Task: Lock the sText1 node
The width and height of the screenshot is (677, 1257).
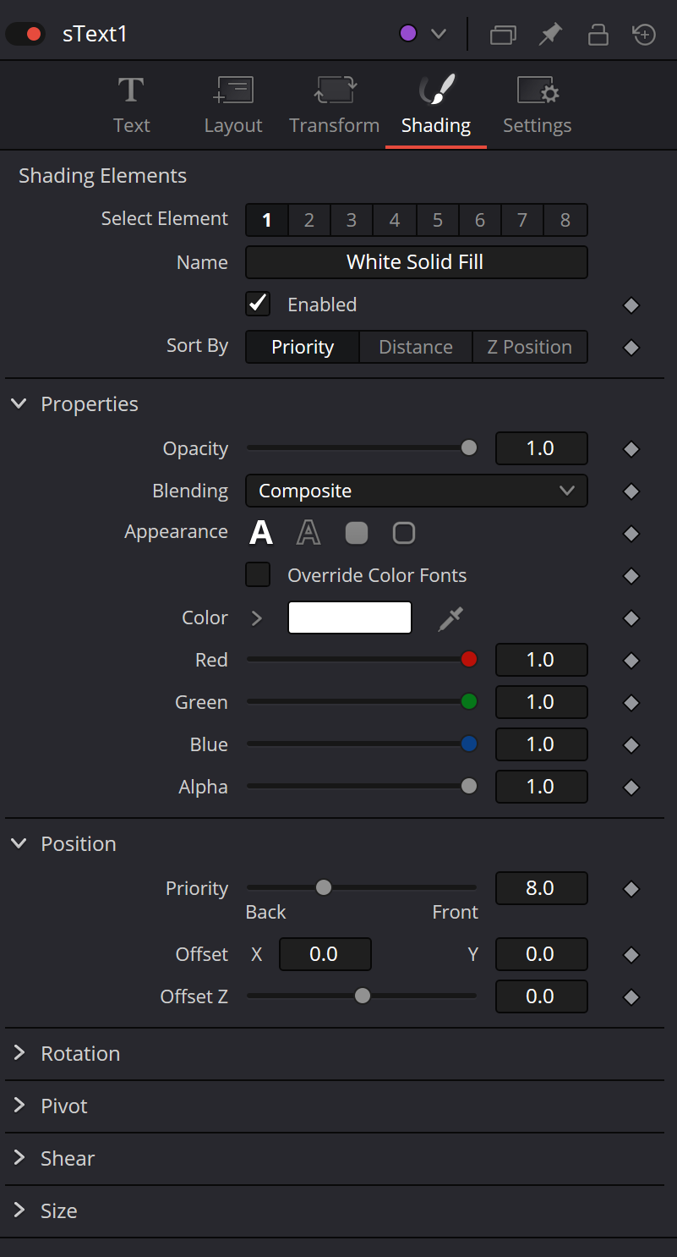Action: click(598, 35)
